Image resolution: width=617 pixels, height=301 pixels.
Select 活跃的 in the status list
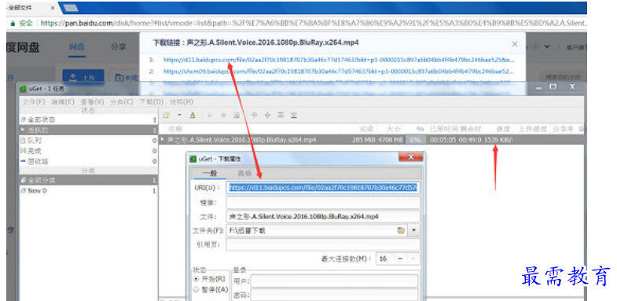[88, 130]
